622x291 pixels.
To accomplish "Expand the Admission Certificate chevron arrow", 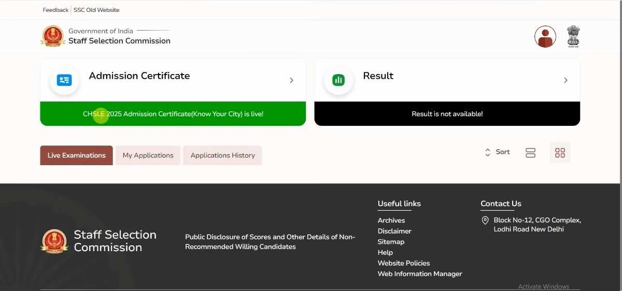I will pos(291,80).
